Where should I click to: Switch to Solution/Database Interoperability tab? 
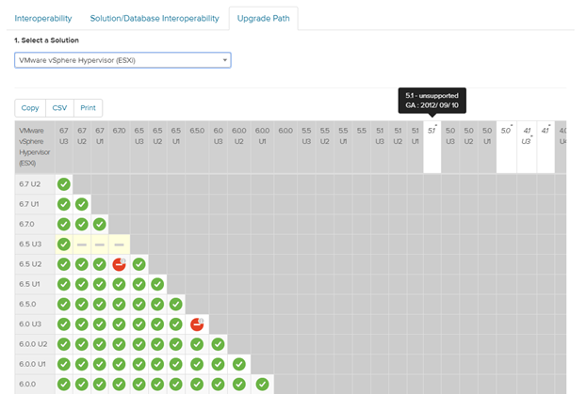pos(155,18)
